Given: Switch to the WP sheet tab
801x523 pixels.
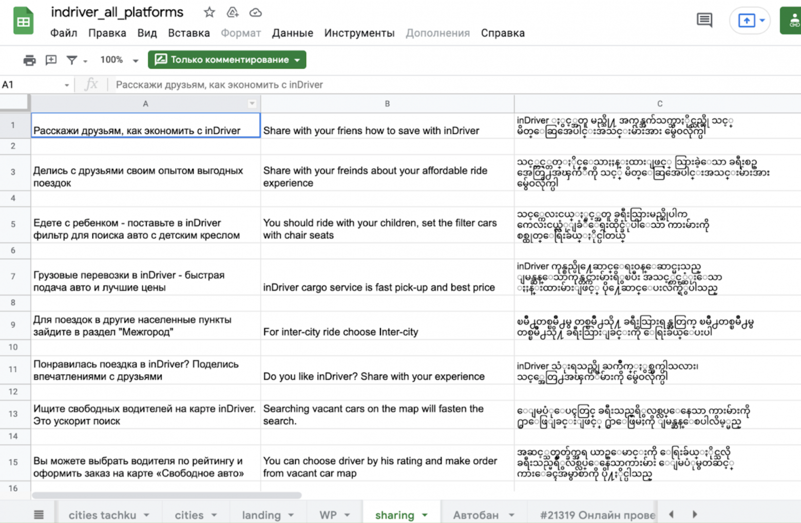Looking at the screenshot, I should 328,515.
